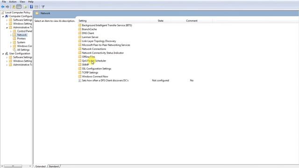Open the Help menu
Screen dimensions: 299x168
coord(31,2)
